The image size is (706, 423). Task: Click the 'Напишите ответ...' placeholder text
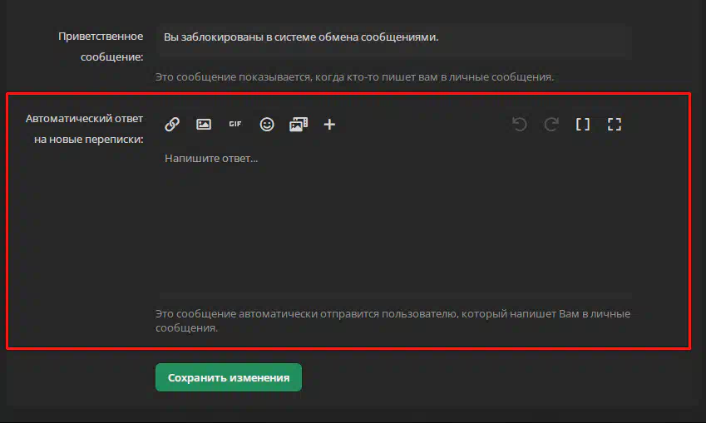[x=211, y=158]
